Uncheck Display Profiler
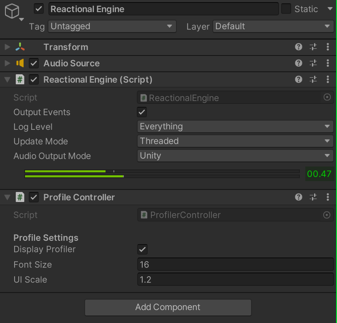The height and width of the screenshot is (323, 337). click(142, 250)
